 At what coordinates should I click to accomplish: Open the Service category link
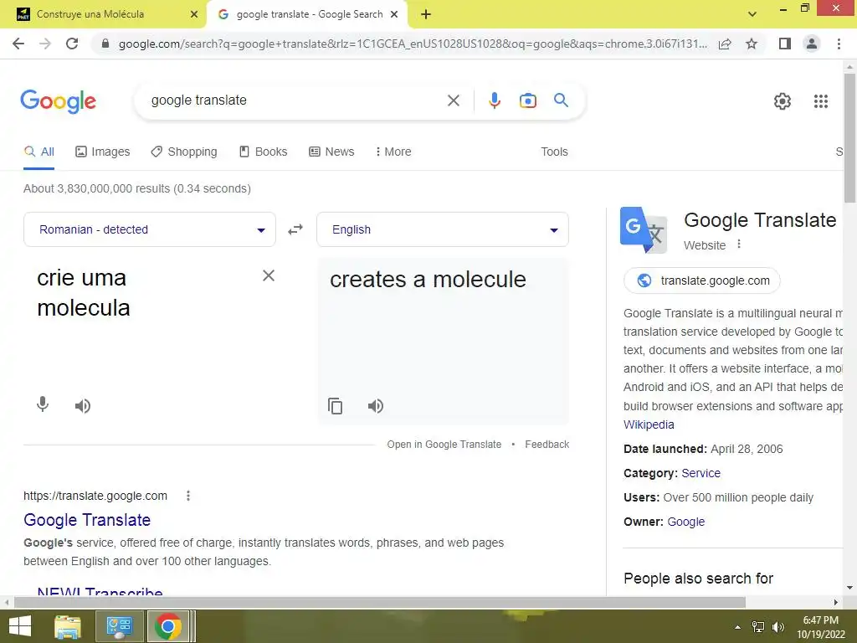(700, 473)
